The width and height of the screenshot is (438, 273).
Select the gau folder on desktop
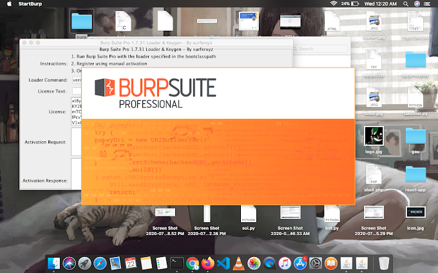click(x=415, y=136)
